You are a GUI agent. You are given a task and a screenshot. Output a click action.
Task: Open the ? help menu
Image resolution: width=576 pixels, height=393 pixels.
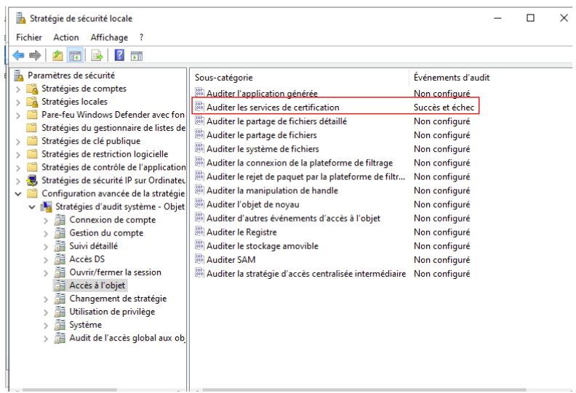tap(141, 38)
